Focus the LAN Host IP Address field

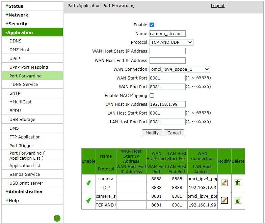[x=167, y=104]
